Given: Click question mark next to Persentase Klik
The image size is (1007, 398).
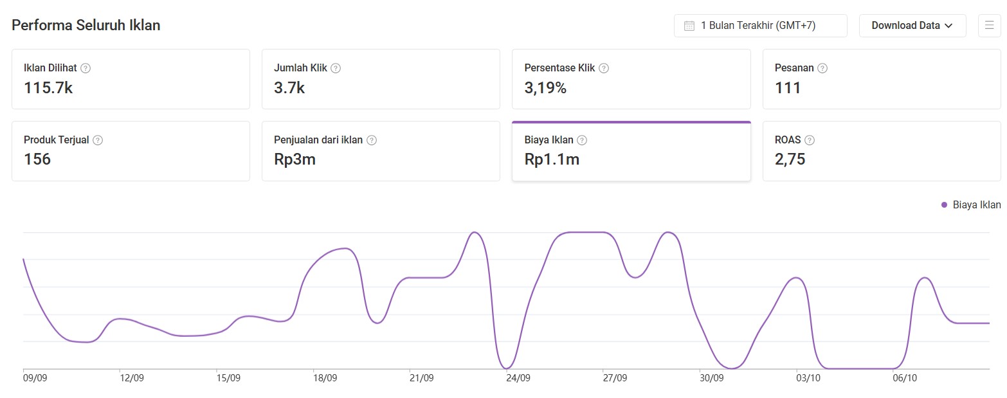Looking at the screenshot, I should 603,68.
